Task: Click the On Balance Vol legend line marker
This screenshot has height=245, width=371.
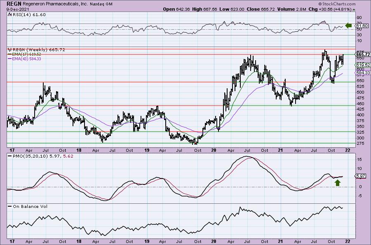Action: [x=10, y=206]
